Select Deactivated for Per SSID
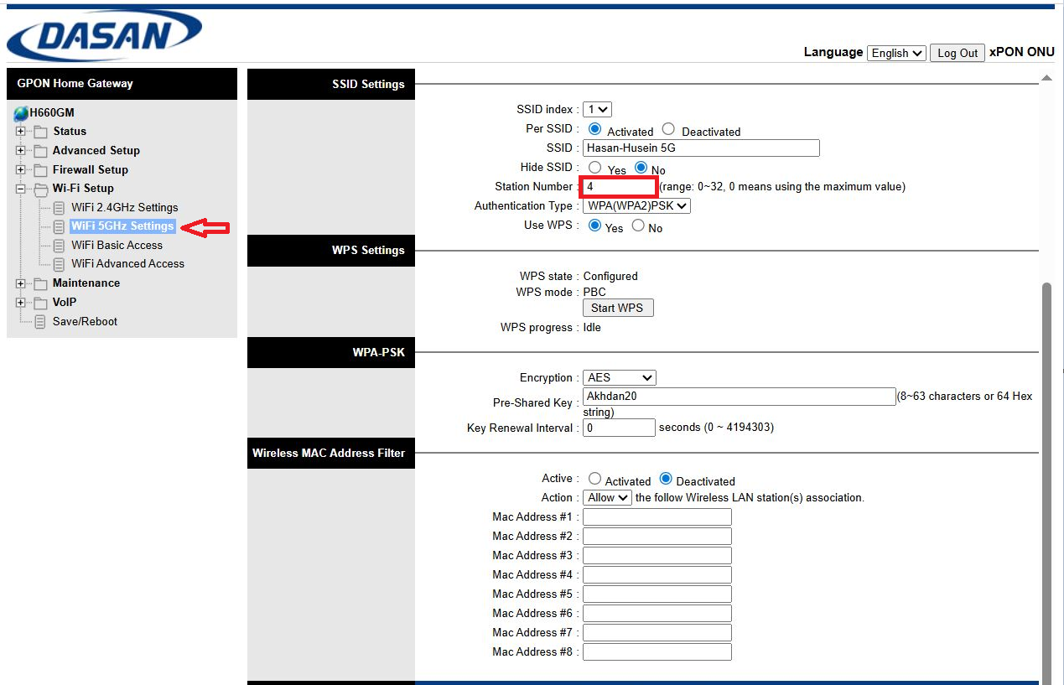This screenshot has height=685, width=1064. [668, 129]
